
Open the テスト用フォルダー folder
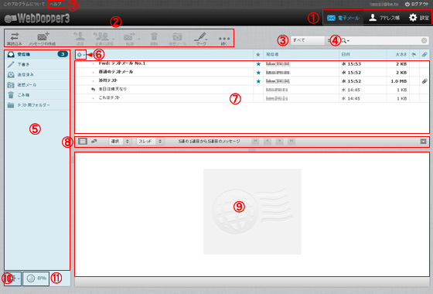(x=37, y=105)
